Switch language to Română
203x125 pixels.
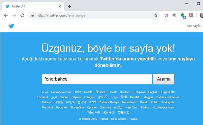click(47, 107)
